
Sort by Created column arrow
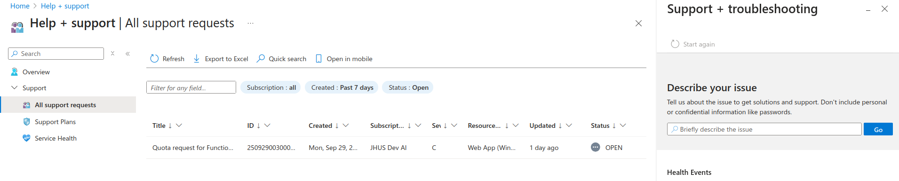coord(337,126)
